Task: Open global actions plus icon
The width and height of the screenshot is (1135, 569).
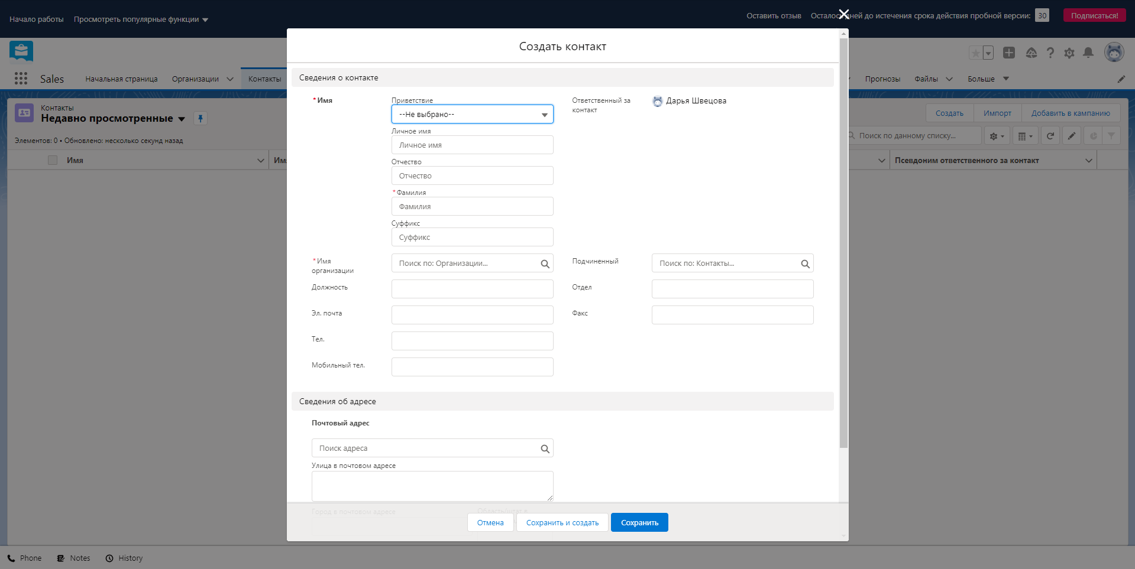Action: tap(1009, 53)
